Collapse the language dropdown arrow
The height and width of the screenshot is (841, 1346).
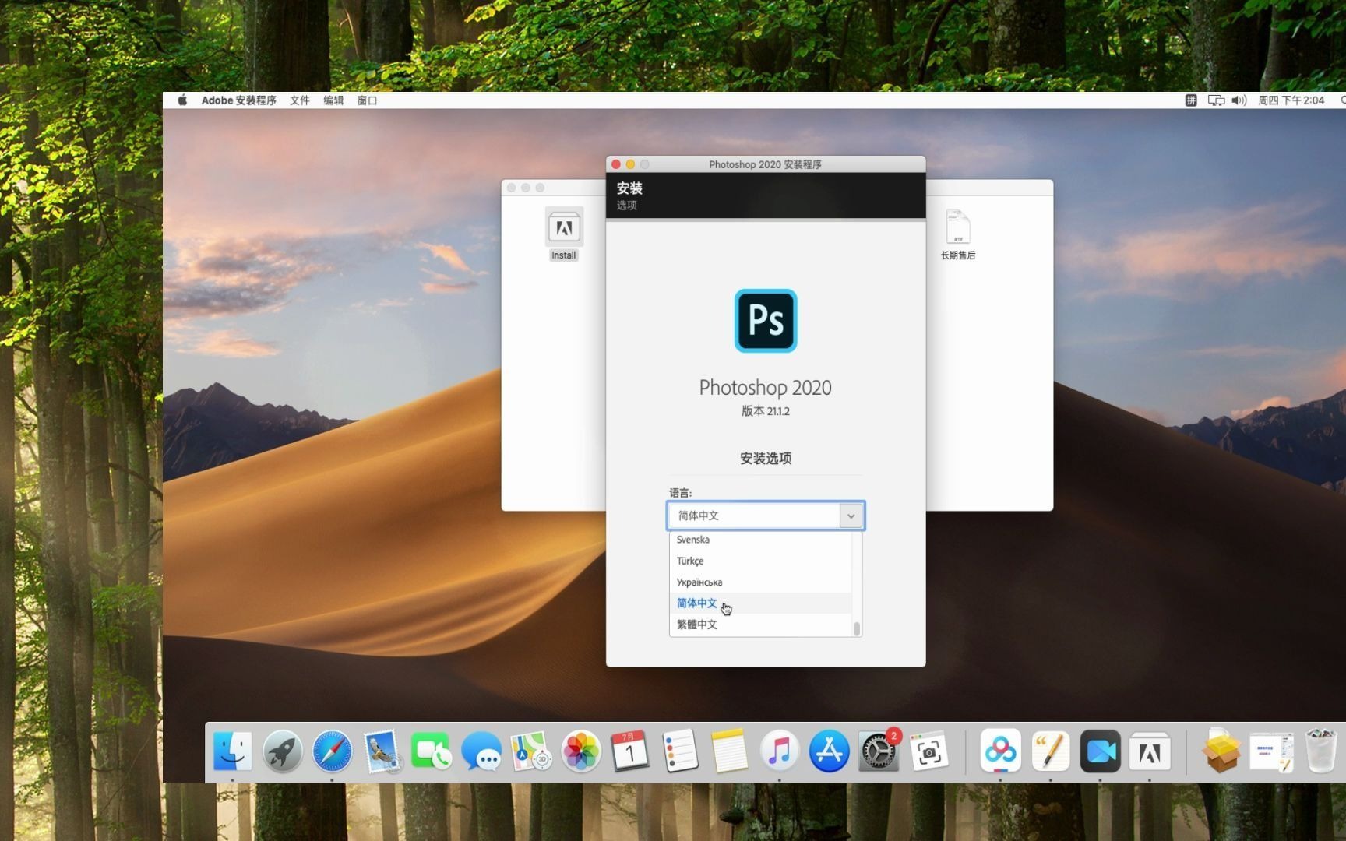[x=851, y=516]
